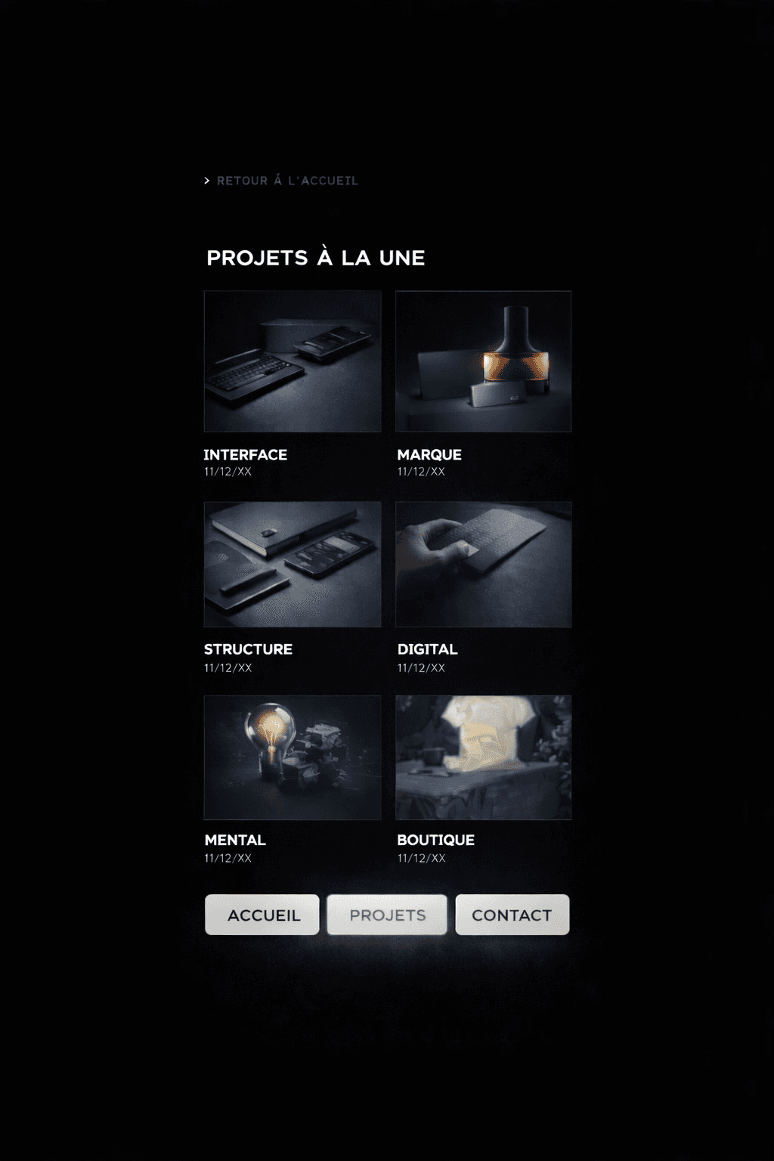Go to the Accueil page button
774x1161 pixels.
pyautogui.click(x=262, y=915)
